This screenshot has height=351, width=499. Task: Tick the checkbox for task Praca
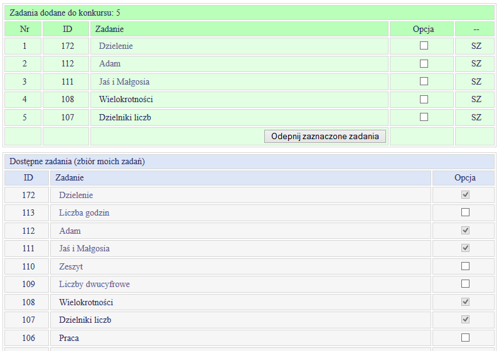pos(465,338)
